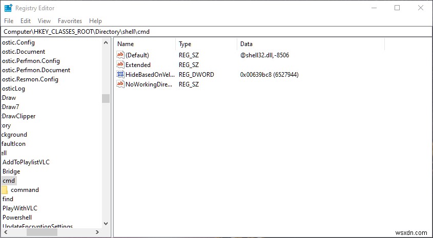The image size is (433, 238).
Task: Open the Favorites menu
Action: coord(70,21)
